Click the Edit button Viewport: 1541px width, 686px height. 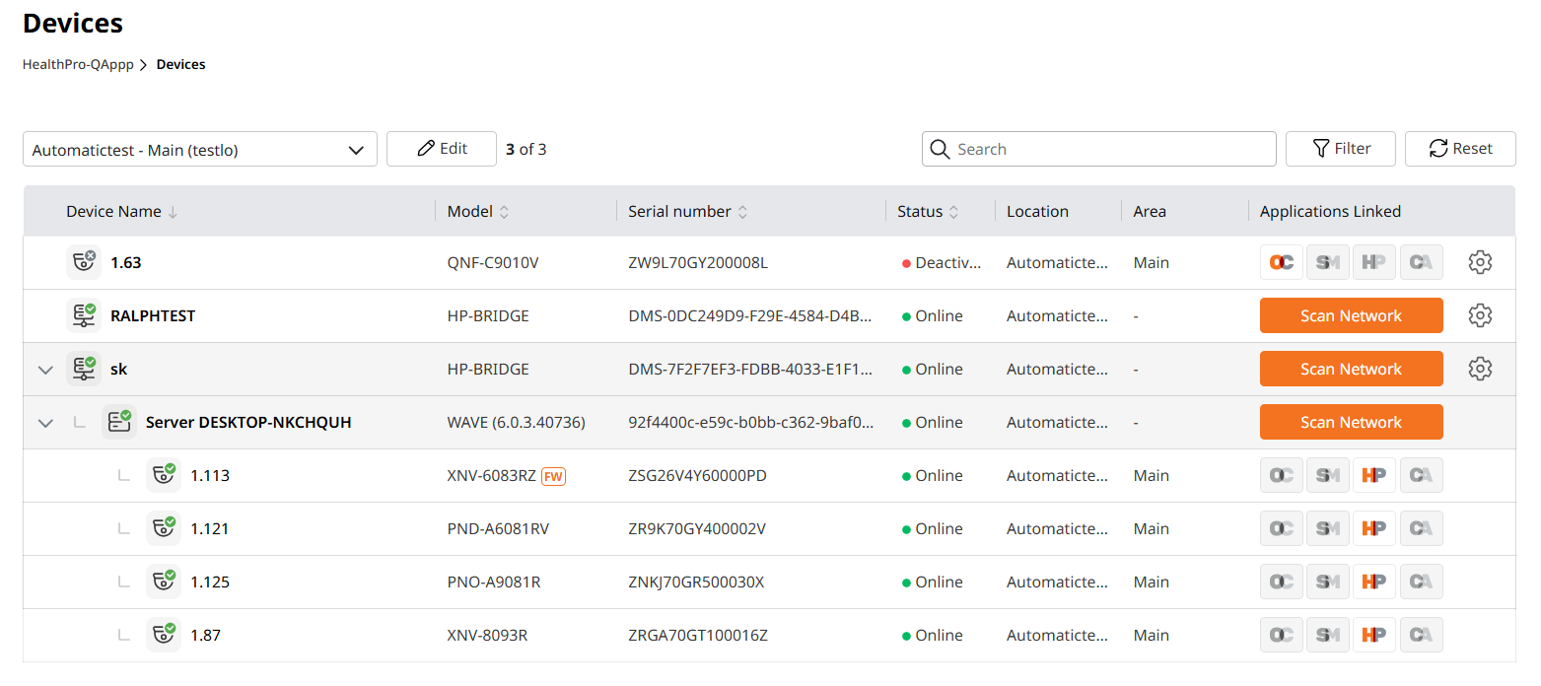pyautogui.click(x=441, y=149)
